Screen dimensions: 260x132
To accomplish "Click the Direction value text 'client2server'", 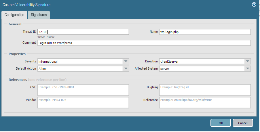I will pos(170,61).
